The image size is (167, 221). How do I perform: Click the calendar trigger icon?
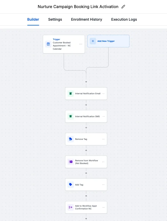(48, 44)
